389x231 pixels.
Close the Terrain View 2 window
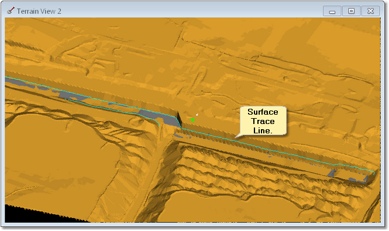pyautogui.click(x=370, y=12)
